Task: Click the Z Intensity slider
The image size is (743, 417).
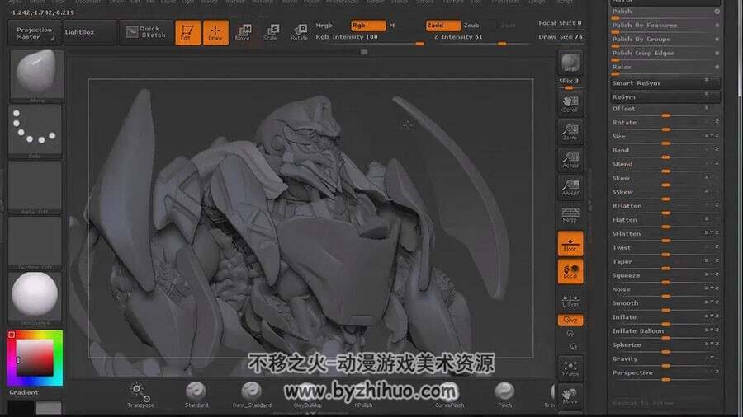Action: (481, 38)
